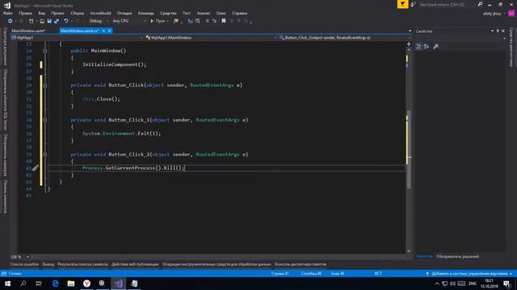Click the toolbar icon right of Пуск
This screenshot has height=290, width=517.
(x=176, y=21)
